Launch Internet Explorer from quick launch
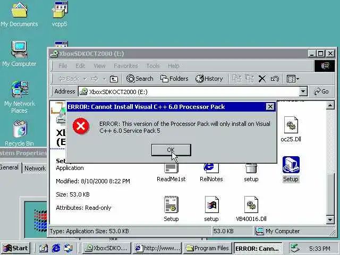Screen dimensions: 340x255 pyautogui.click(x=56, y=248)
